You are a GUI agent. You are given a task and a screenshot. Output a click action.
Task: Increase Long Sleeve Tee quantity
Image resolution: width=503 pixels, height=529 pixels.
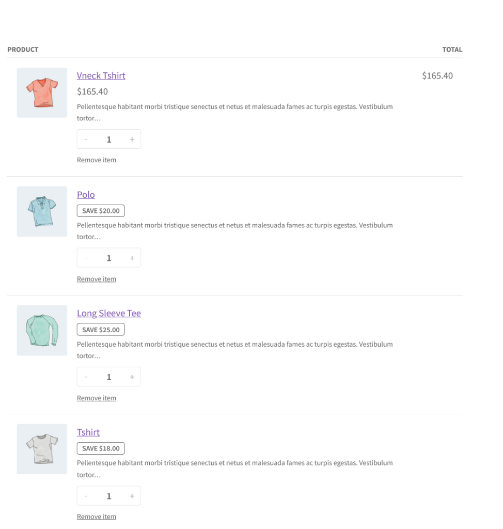pos(132,377)
